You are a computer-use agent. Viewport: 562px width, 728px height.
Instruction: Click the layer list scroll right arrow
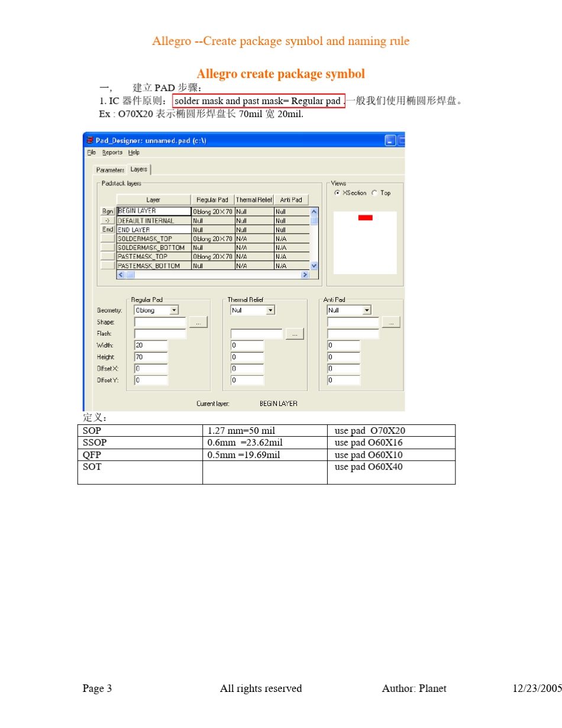(x=305, y=275)
